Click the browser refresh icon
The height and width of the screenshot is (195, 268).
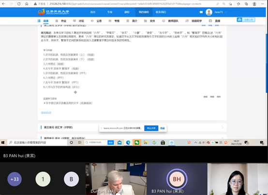19,4
